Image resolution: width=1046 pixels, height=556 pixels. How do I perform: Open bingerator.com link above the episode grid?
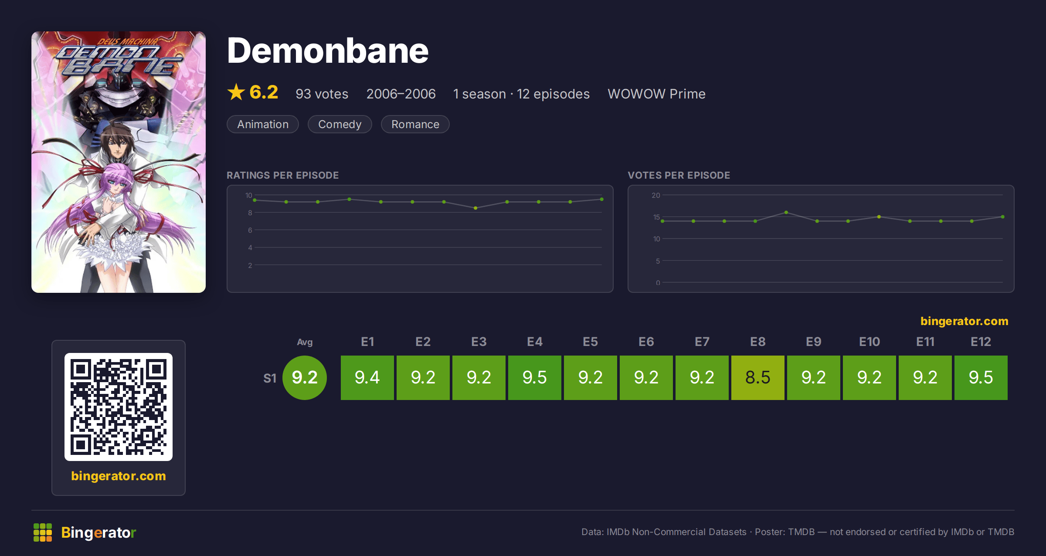pos(964,321)
